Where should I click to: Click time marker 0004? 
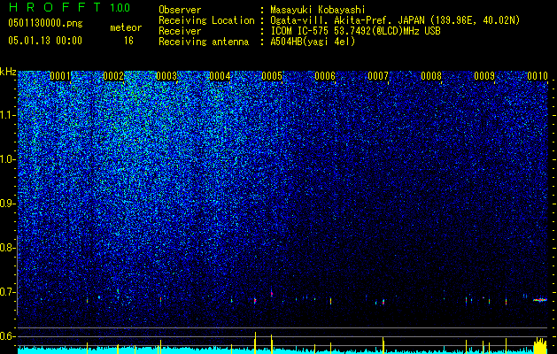click(x=220, y=76)
